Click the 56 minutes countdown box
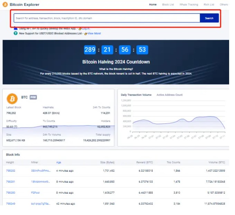Viewport: 235px width, 215px height. (x=125, y=50)
